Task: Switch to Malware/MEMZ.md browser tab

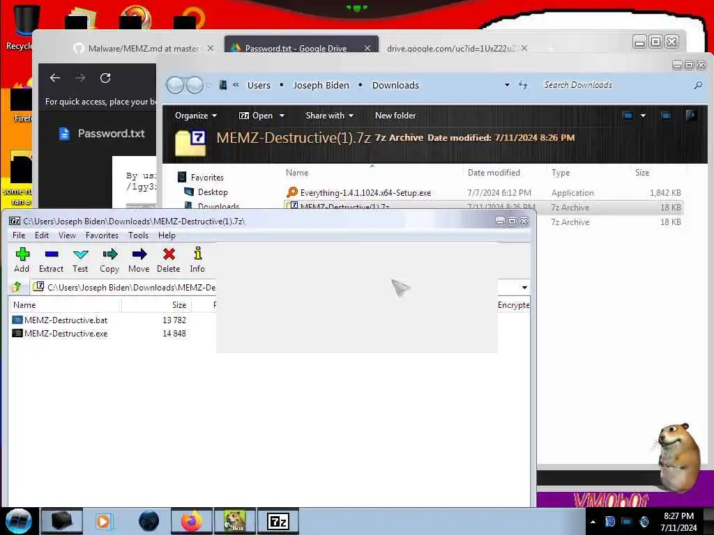Action: tap(144, 48)
